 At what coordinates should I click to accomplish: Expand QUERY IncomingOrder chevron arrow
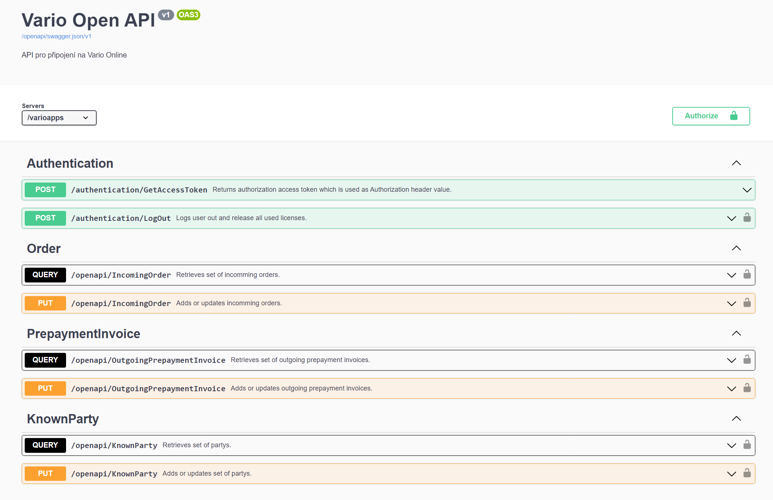pos(731,275)
